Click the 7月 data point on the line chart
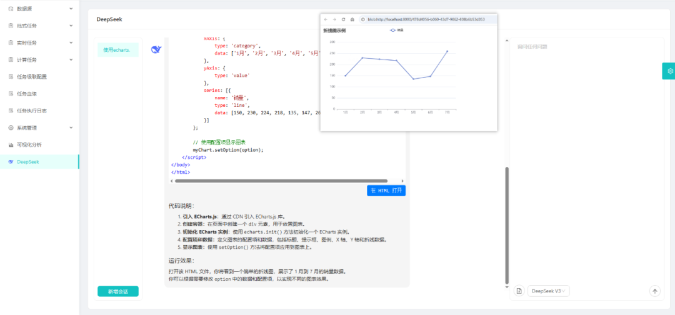 click(447, 51)
